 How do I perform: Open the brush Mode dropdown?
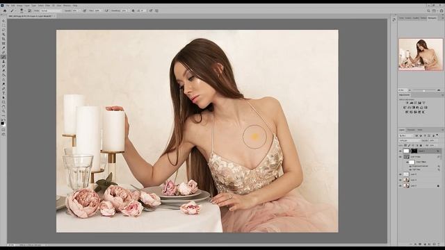tap(51, 11)
